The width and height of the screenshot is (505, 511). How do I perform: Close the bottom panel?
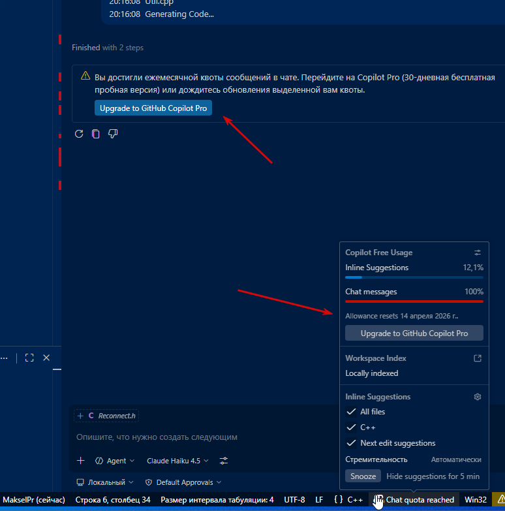click(46, 358)
